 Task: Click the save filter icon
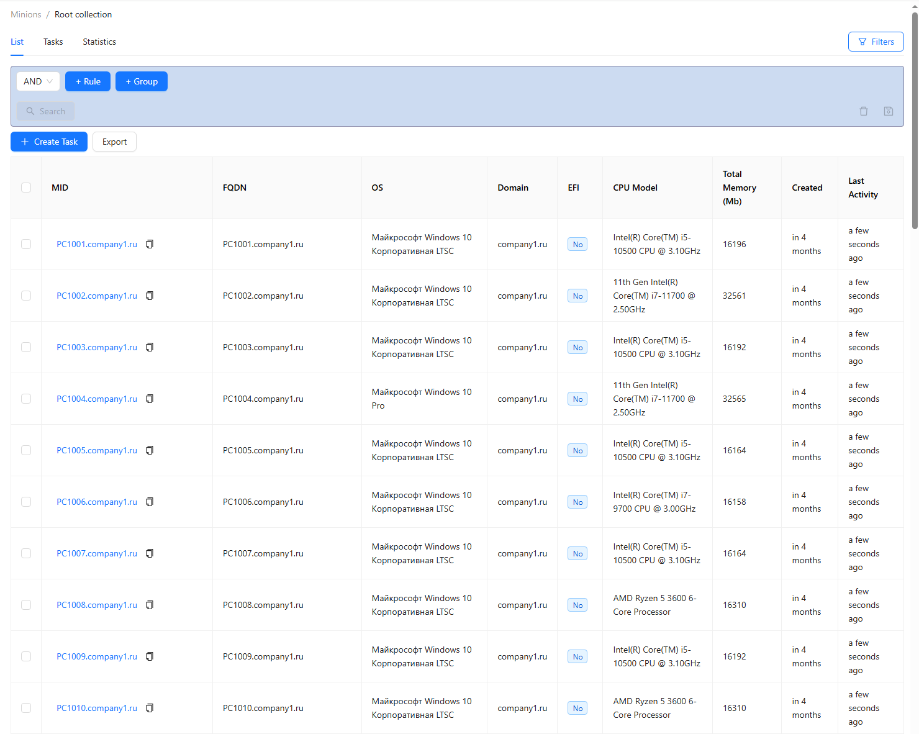pyautogui.click(x=889, y=111)
